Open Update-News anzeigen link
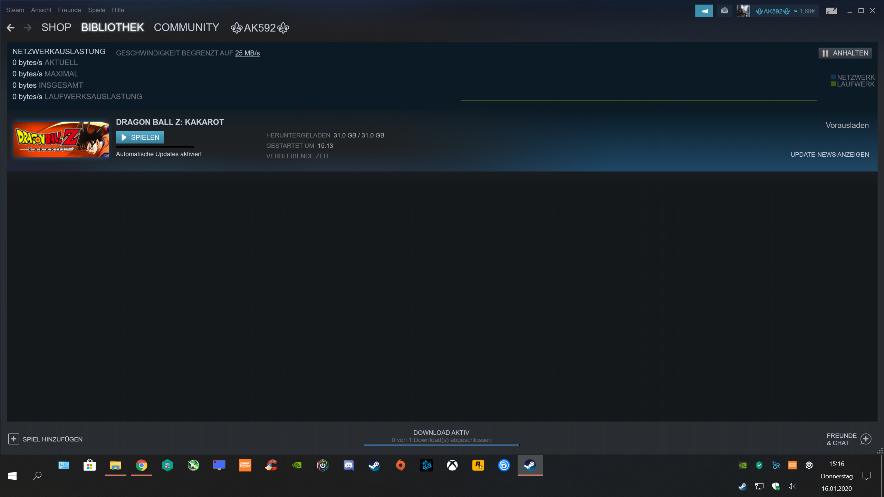Image resolution: width=884 pixels, height=497 pixels. pos(829,155)
